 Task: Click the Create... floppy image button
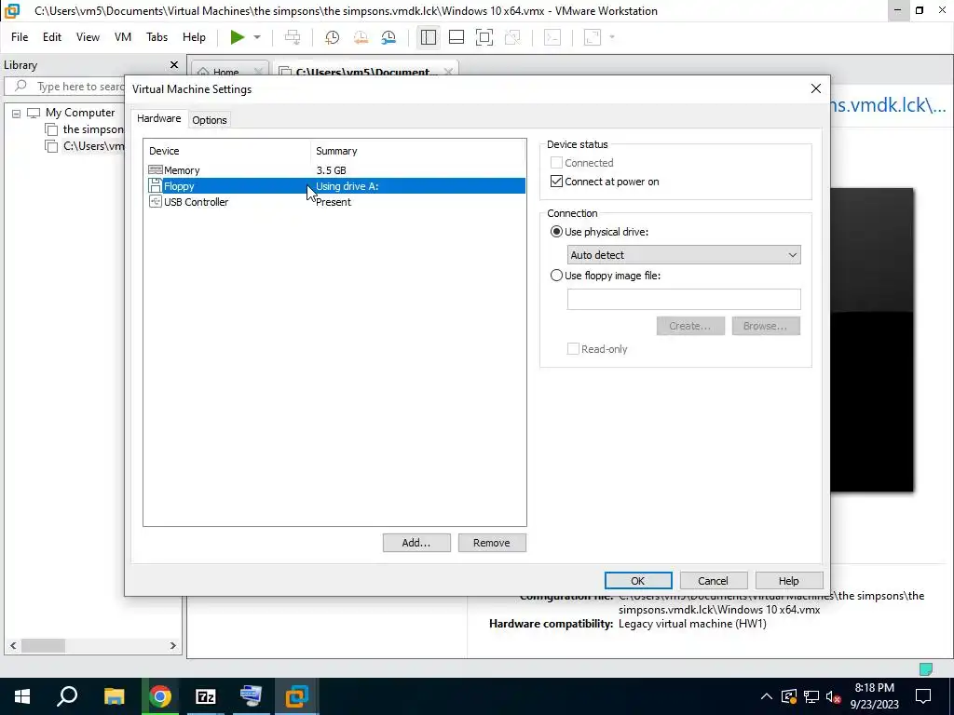tap(690, 326)
